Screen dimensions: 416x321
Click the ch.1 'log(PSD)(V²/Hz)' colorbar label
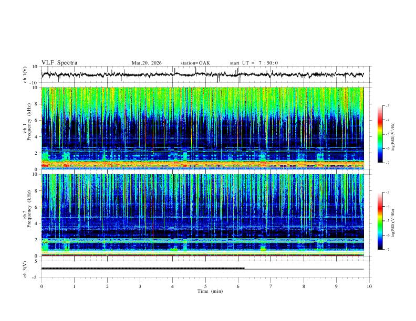point(393,136)
